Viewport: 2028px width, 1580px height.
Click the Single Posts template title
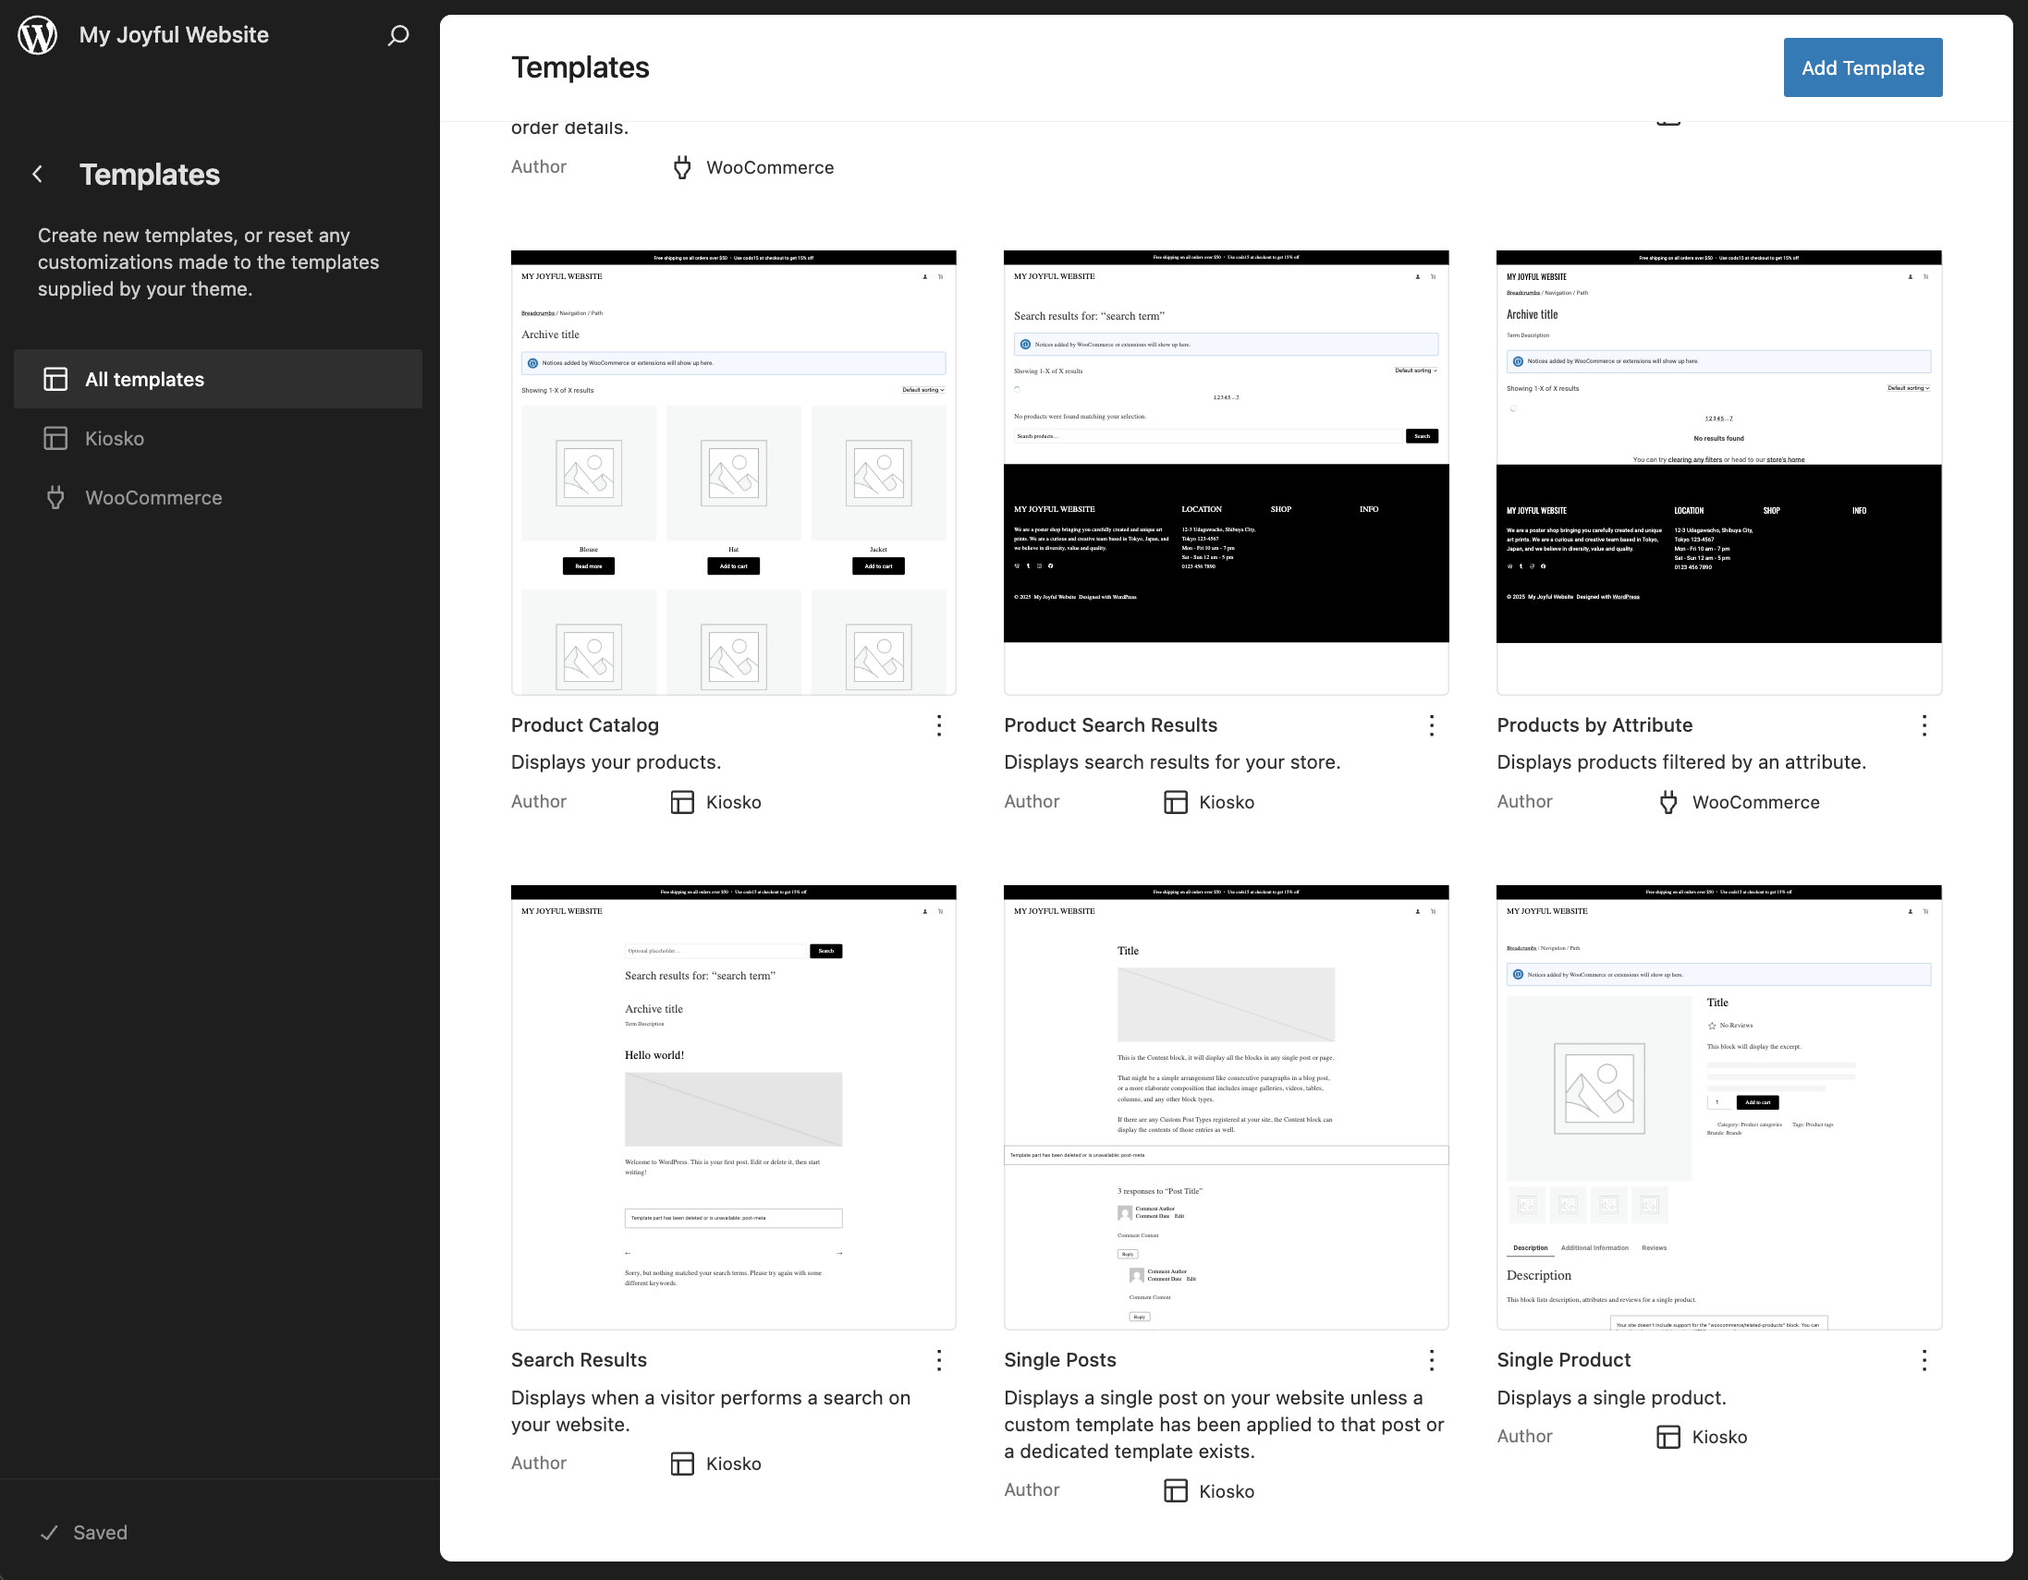[1059, 1360]
